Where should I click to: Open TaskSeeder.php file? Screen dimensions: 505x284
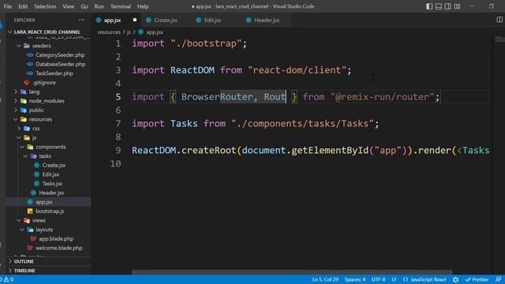click(x=54, y=73)
